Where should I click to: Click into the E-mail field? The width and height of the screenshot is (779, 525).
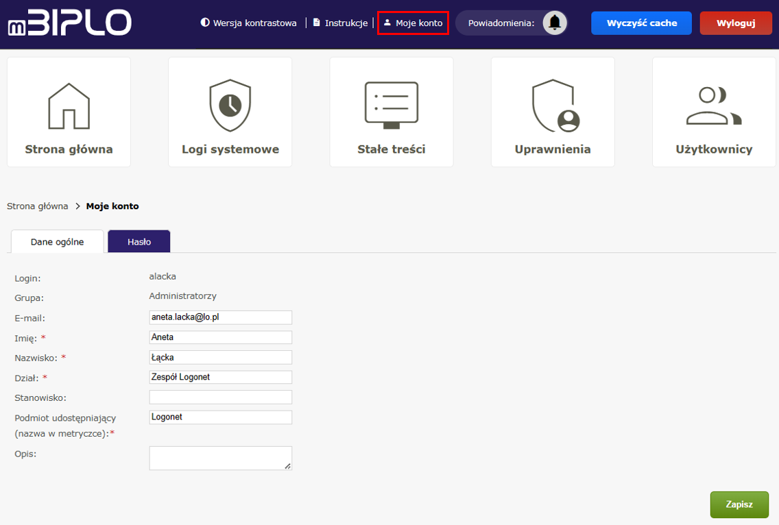click(220, 317)
